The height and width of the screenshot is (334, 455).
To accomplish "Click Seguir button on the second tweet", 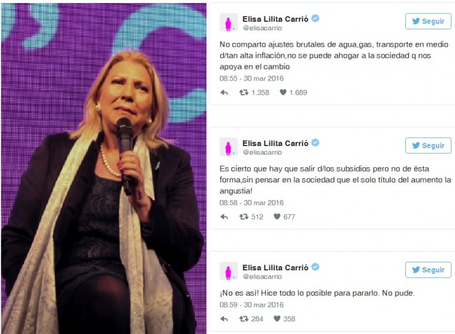I will pyautogui.click(x=428, y=145).
